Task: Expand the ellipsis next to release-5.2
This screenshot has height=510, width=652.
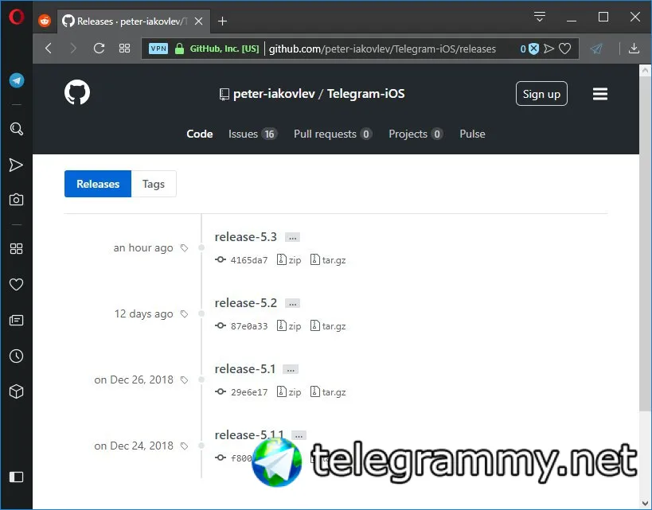Action: tap(292, 304)
